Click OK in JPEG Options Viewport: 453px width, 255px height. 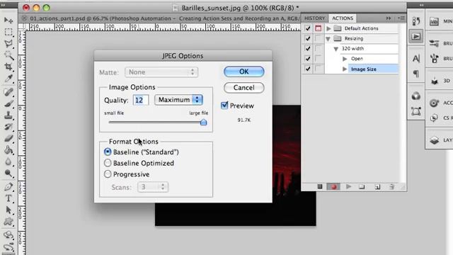(243, 72)
